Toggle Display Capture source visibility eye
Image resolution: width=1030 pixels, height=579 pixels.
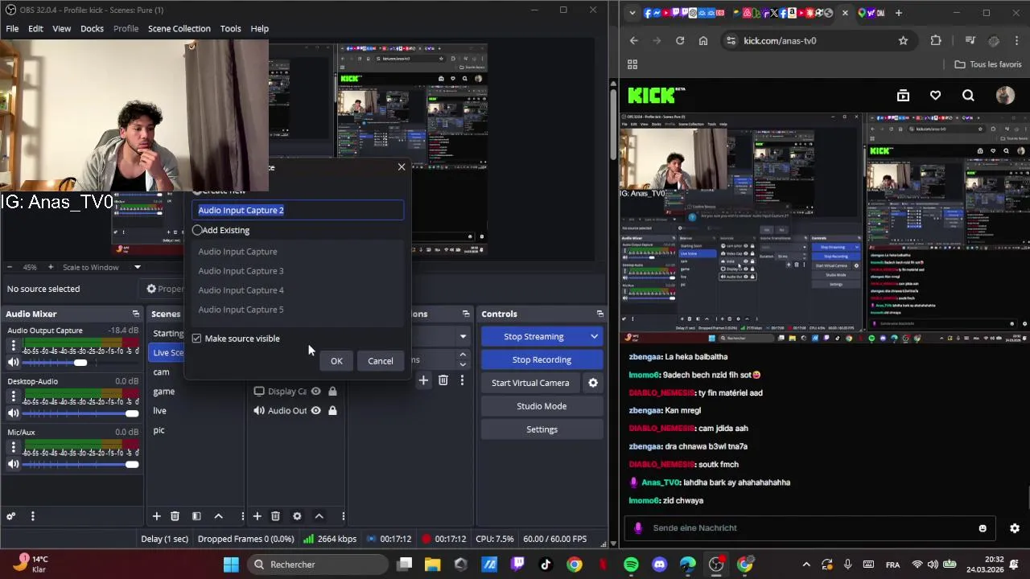[x=316, y=392]
